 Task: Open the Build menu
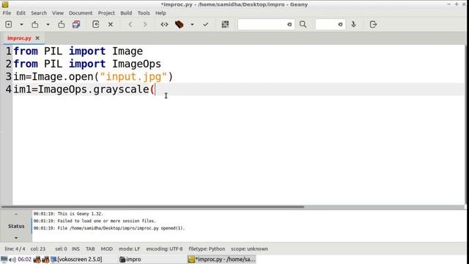point(126,13)
